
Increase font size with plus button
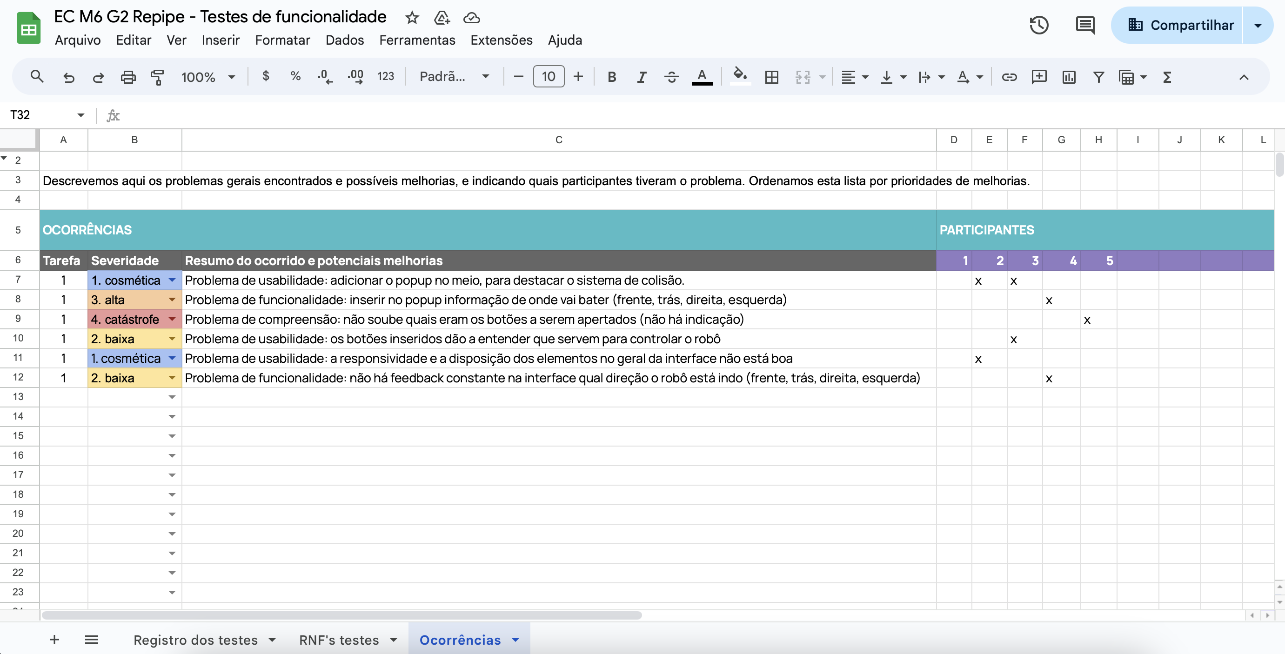click(578, 76)
